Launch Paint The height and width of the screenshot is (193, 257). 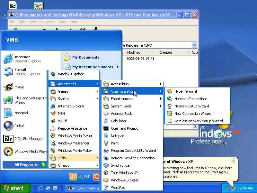point(132,143)
